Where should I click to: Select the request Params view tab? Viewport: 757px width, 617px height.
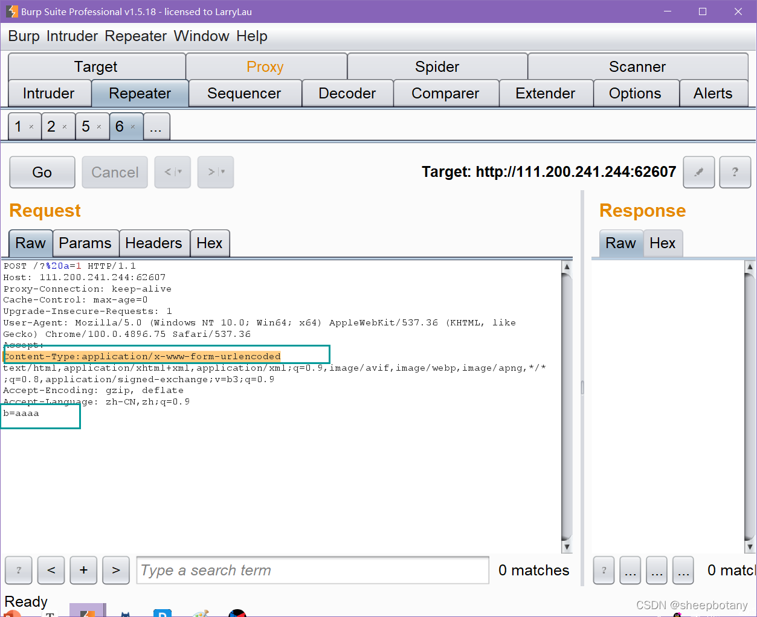tap(86, 243)
